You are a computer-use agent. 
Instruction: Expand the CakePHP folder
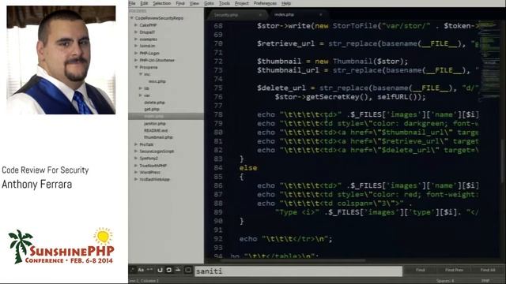[136, 24]
